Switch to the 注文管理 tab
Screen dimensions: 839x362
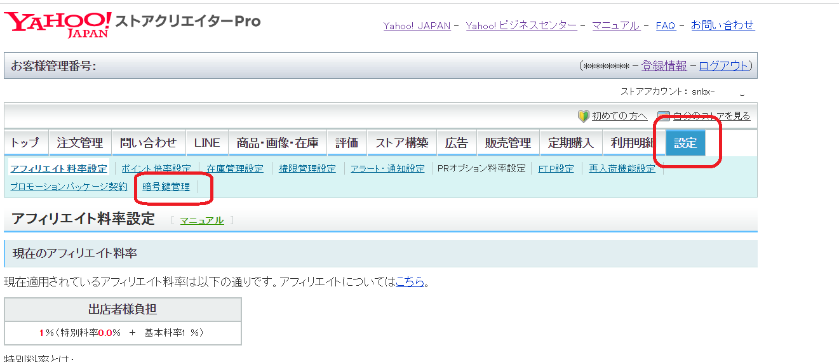click(79, 143)
